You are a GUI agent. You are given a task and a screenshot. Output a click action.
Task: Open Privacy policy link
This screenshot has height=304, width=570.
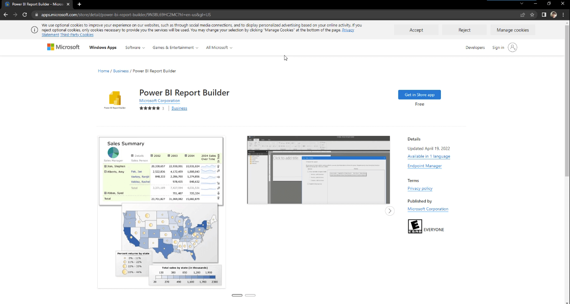[x=420, y=189]
